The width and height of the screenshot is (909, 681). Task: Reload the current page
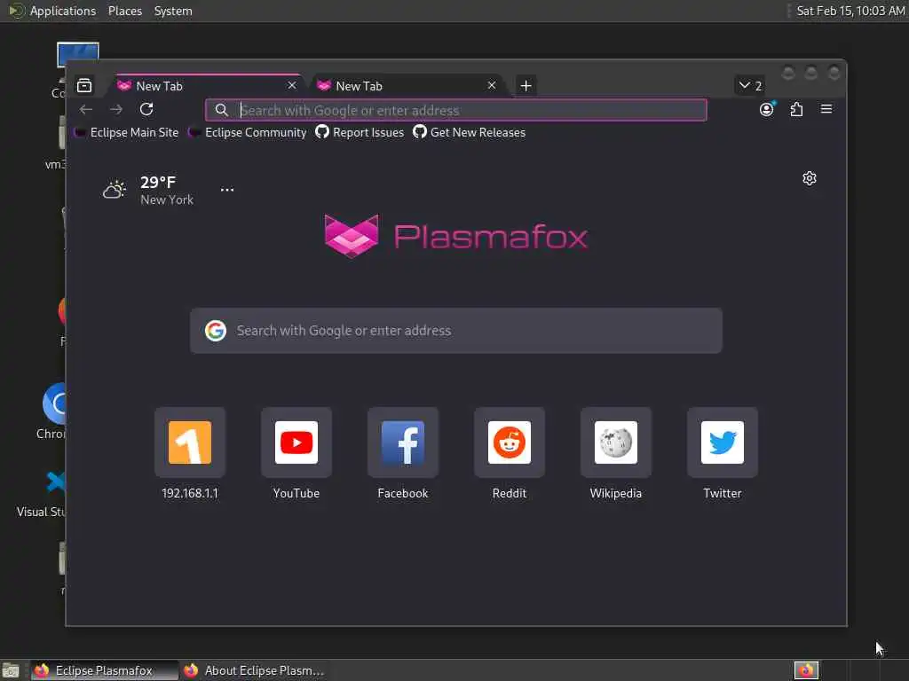tap(146, 109)
